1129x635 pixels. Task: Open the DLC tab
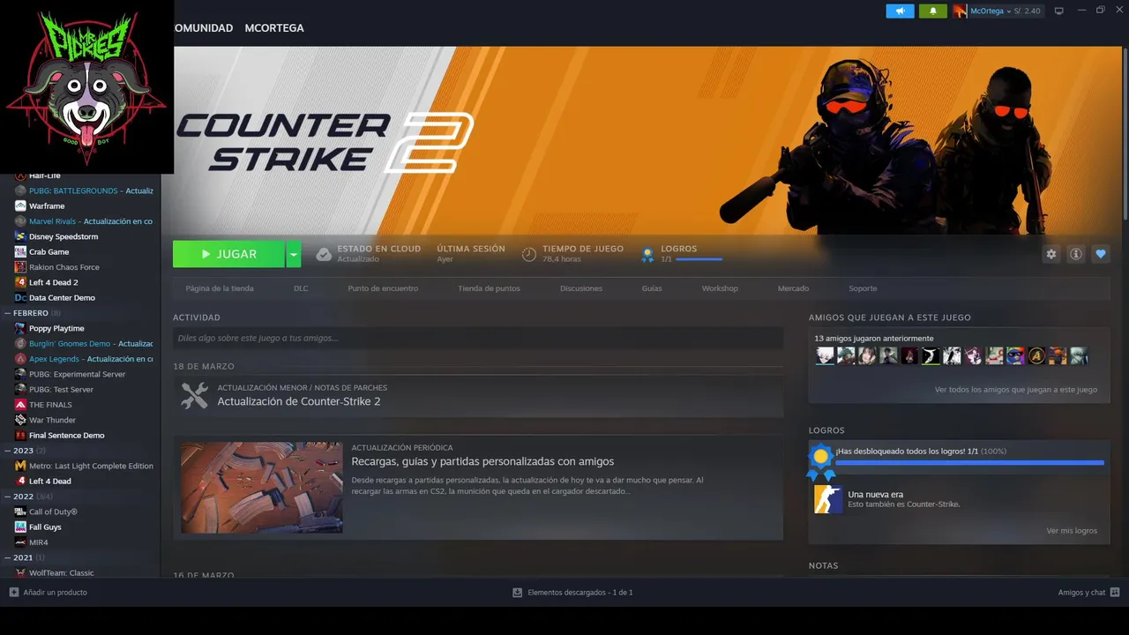(301, 288)
